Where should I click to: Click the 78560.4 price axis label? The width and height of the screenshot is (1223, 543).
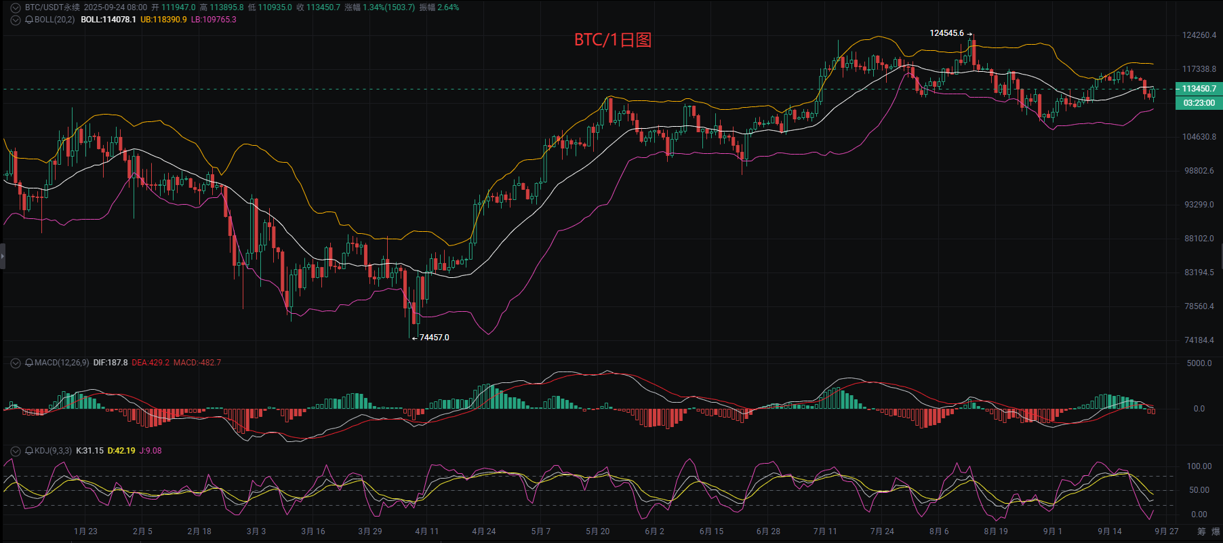coord(1199,306)
